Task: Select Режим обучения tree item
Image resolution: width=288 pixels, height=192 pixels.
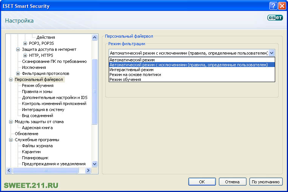Action: 38,86
